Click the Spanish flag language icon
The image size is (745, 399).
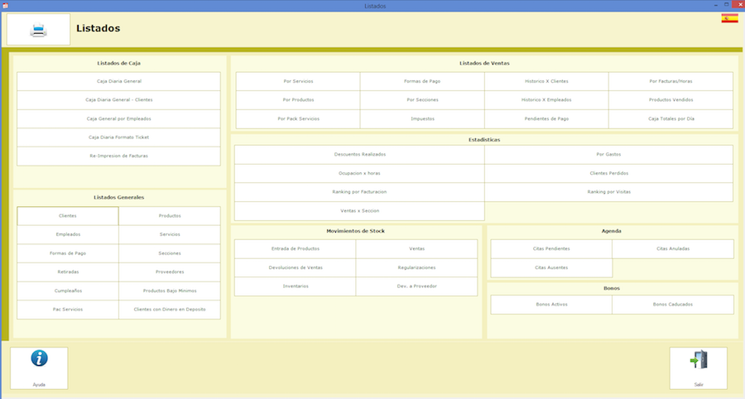729,18
